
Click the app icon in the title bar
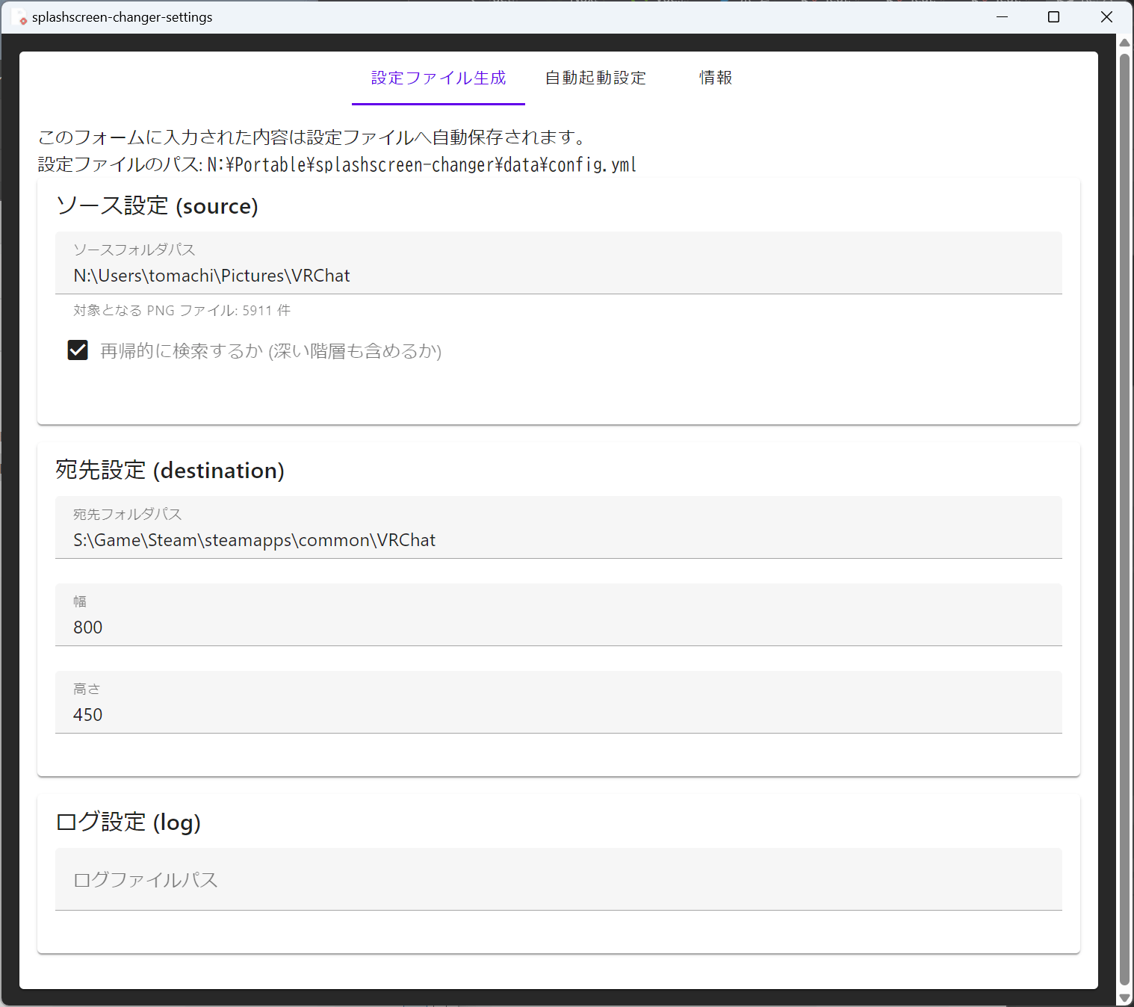[x=19, y=17]
